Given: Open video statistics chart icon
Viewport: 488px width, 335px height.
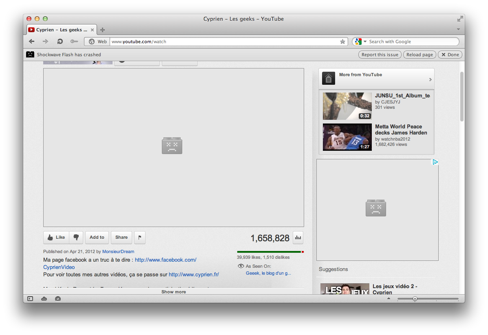Looking at the screenshot, I should [x=298, y=238].
